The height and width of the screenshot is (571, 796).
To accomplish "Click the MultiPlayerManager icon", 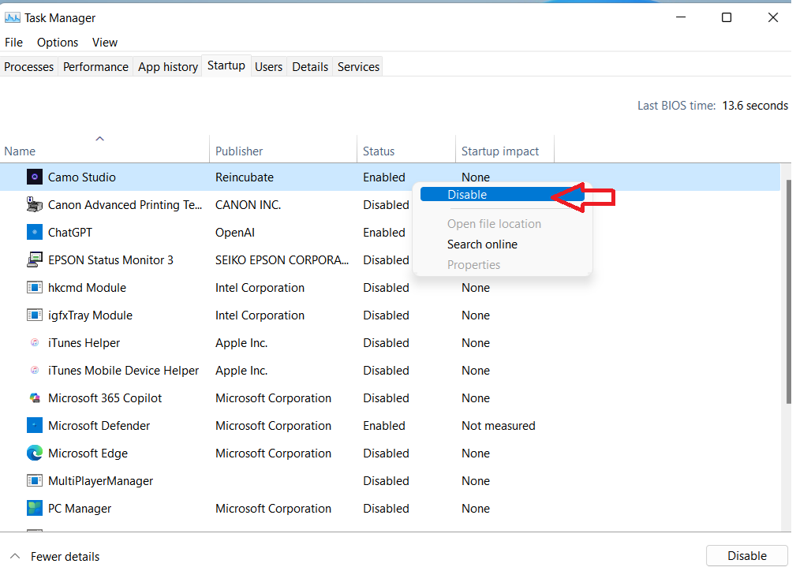I will point(34,480).
